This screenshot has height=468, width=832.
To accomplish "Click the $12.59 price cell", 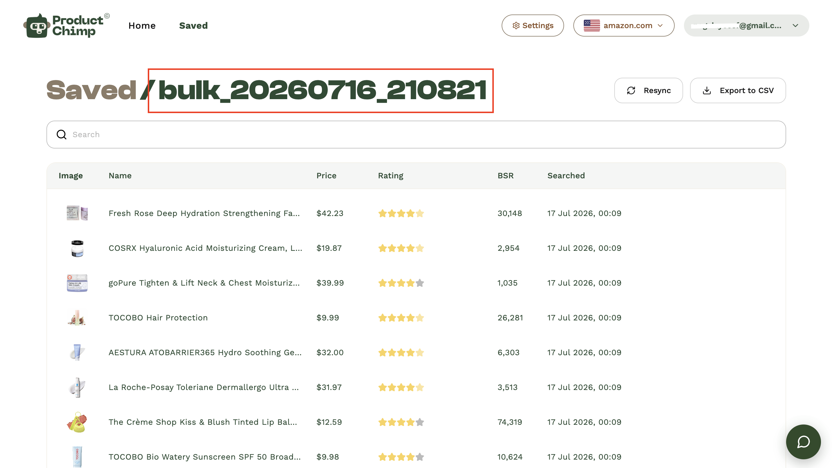I will (329, 422).
